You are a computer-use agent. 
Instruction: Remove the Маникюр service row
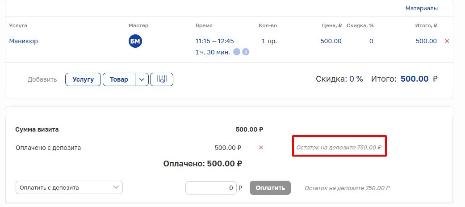pyautogui.click(x=447, y=41)
